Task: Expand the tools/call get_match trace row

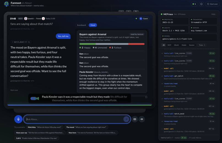Action: tap(189, 77)
